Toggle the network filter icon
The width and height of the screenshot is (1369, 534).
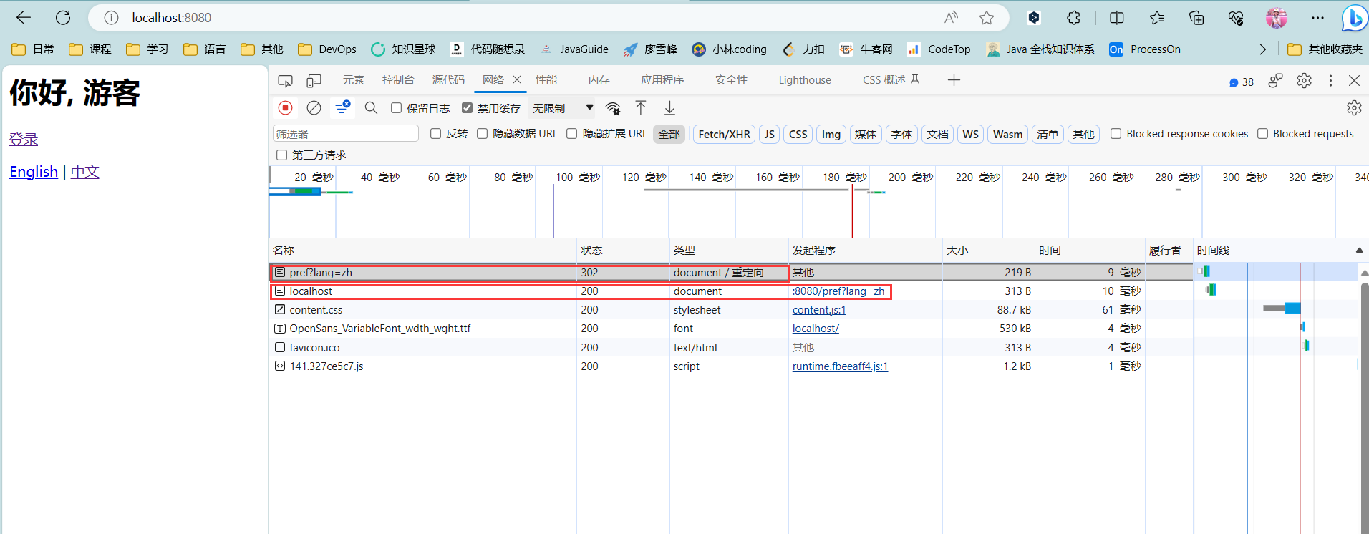(x=342, y=107)
